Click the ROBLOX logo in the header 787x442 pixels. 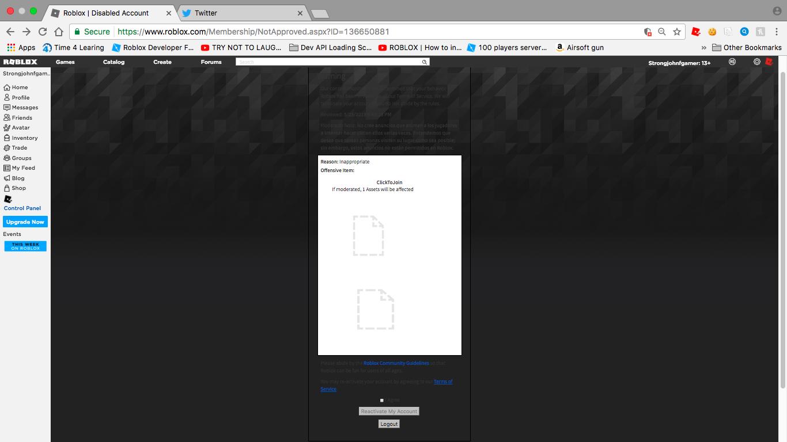pos(20,62)
